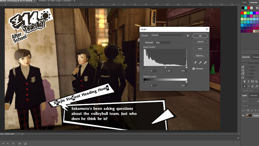Click the timeline play next-frame icon
The image size is (259, 146).
3,143
